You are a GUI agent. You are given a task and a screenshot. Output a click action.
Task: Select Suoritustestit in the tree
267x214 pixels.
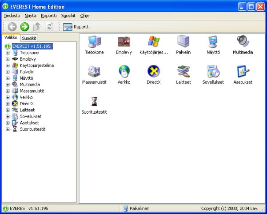click(x=33, y=129)
